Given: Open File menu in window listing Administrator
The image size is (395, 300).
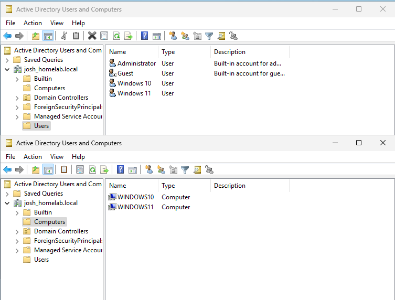Looking at the screenshot, I should 10,23.
